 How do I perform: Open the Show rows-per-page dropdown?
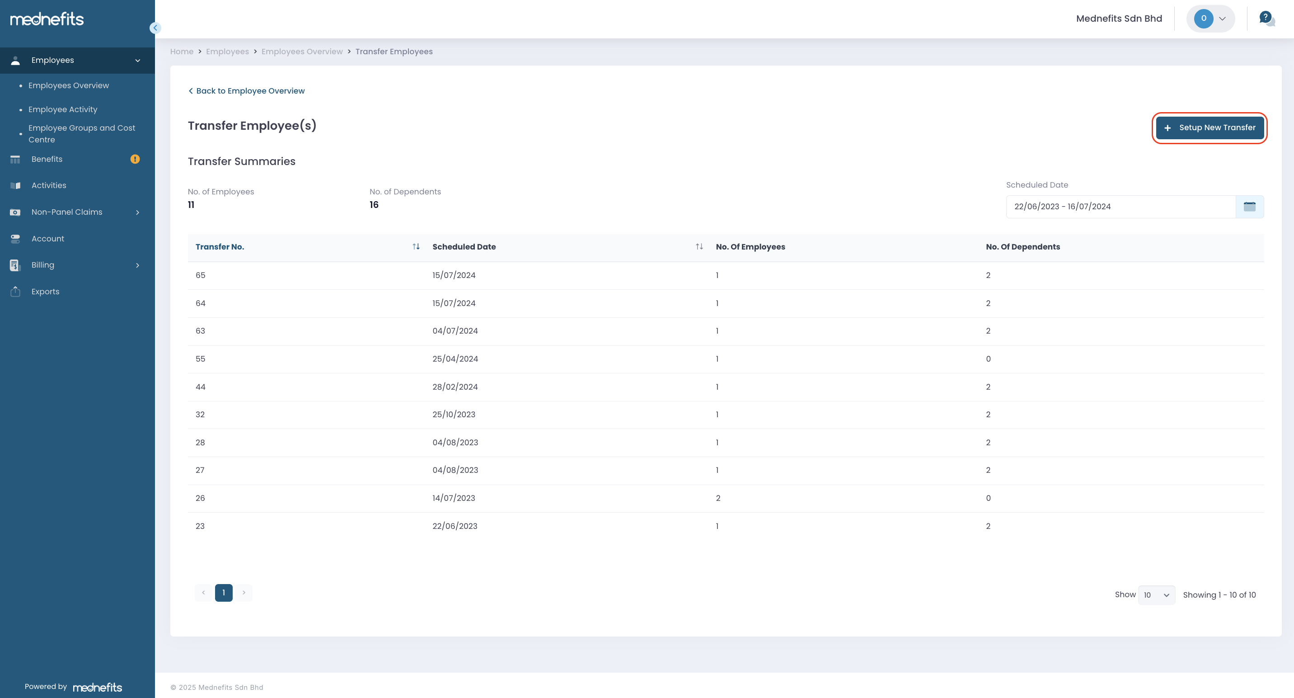click(x=1156, y=595)
